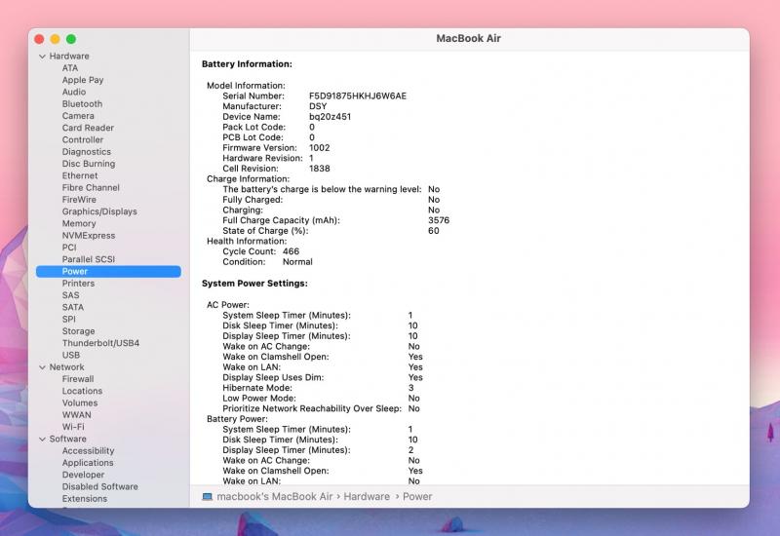Select Developer under Software

tap(83, 475)
